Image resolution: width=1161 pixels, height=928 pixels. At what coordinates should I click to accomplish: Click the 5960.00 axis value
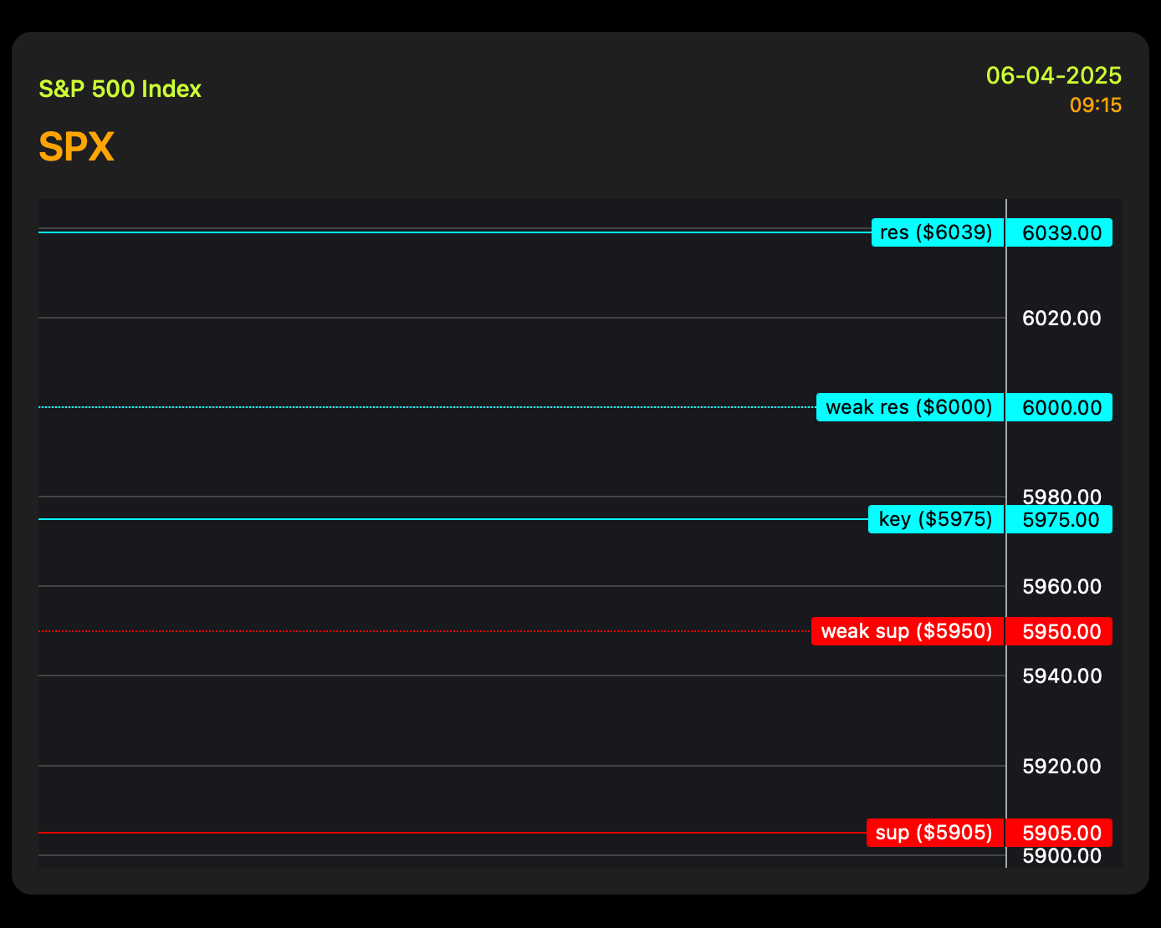(x=1062, y=586)
